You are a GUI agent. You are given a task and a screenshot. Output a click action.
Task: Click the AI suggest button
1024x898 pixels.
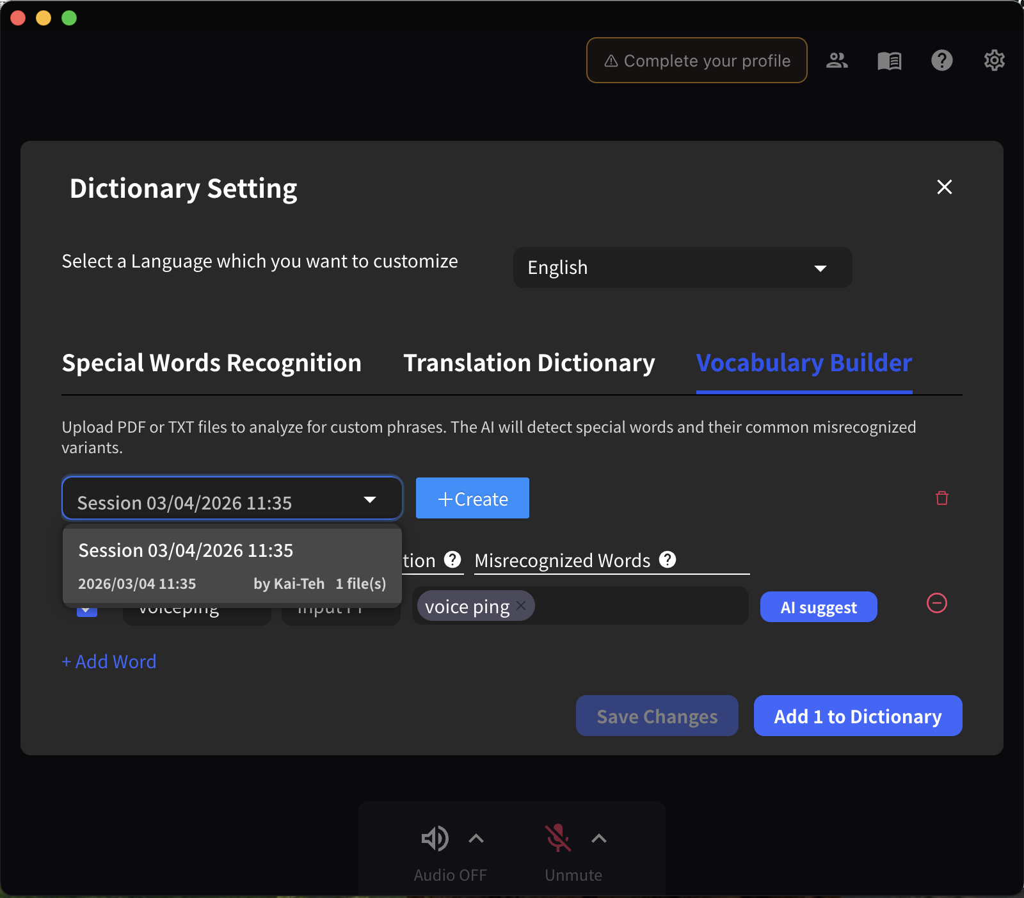819,607
